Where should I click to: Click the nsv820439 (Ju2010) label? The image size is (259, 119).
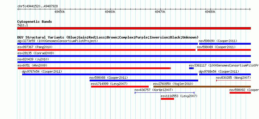33,59
